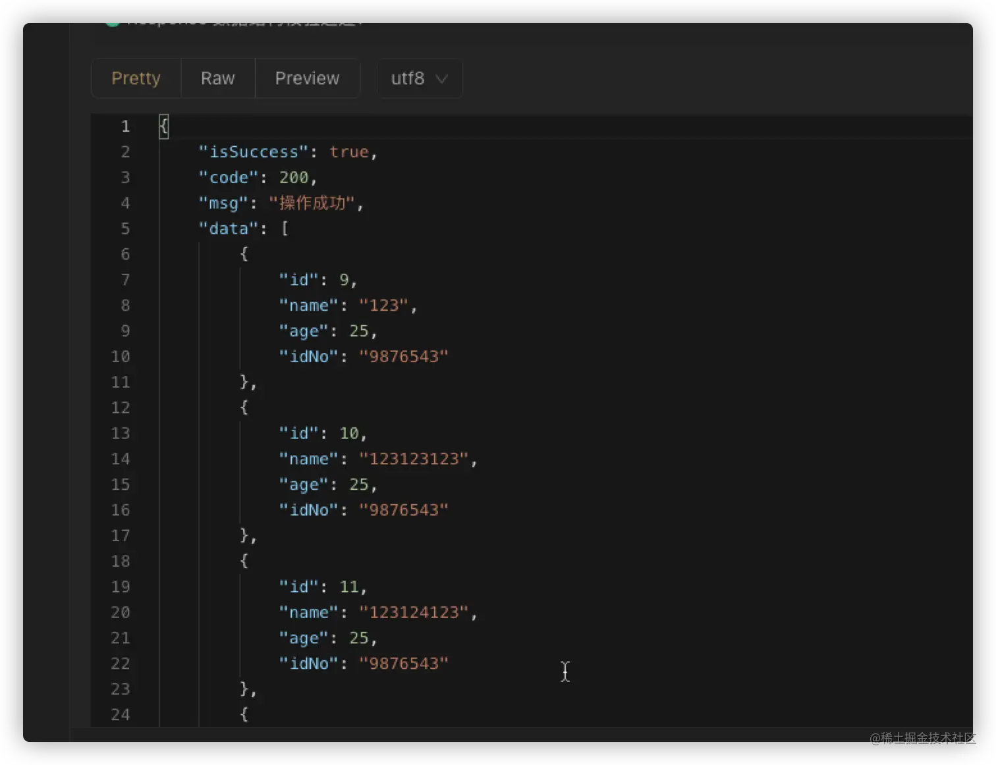Click the idNo value on line 10
996x765 pixels.
[403, 357]
